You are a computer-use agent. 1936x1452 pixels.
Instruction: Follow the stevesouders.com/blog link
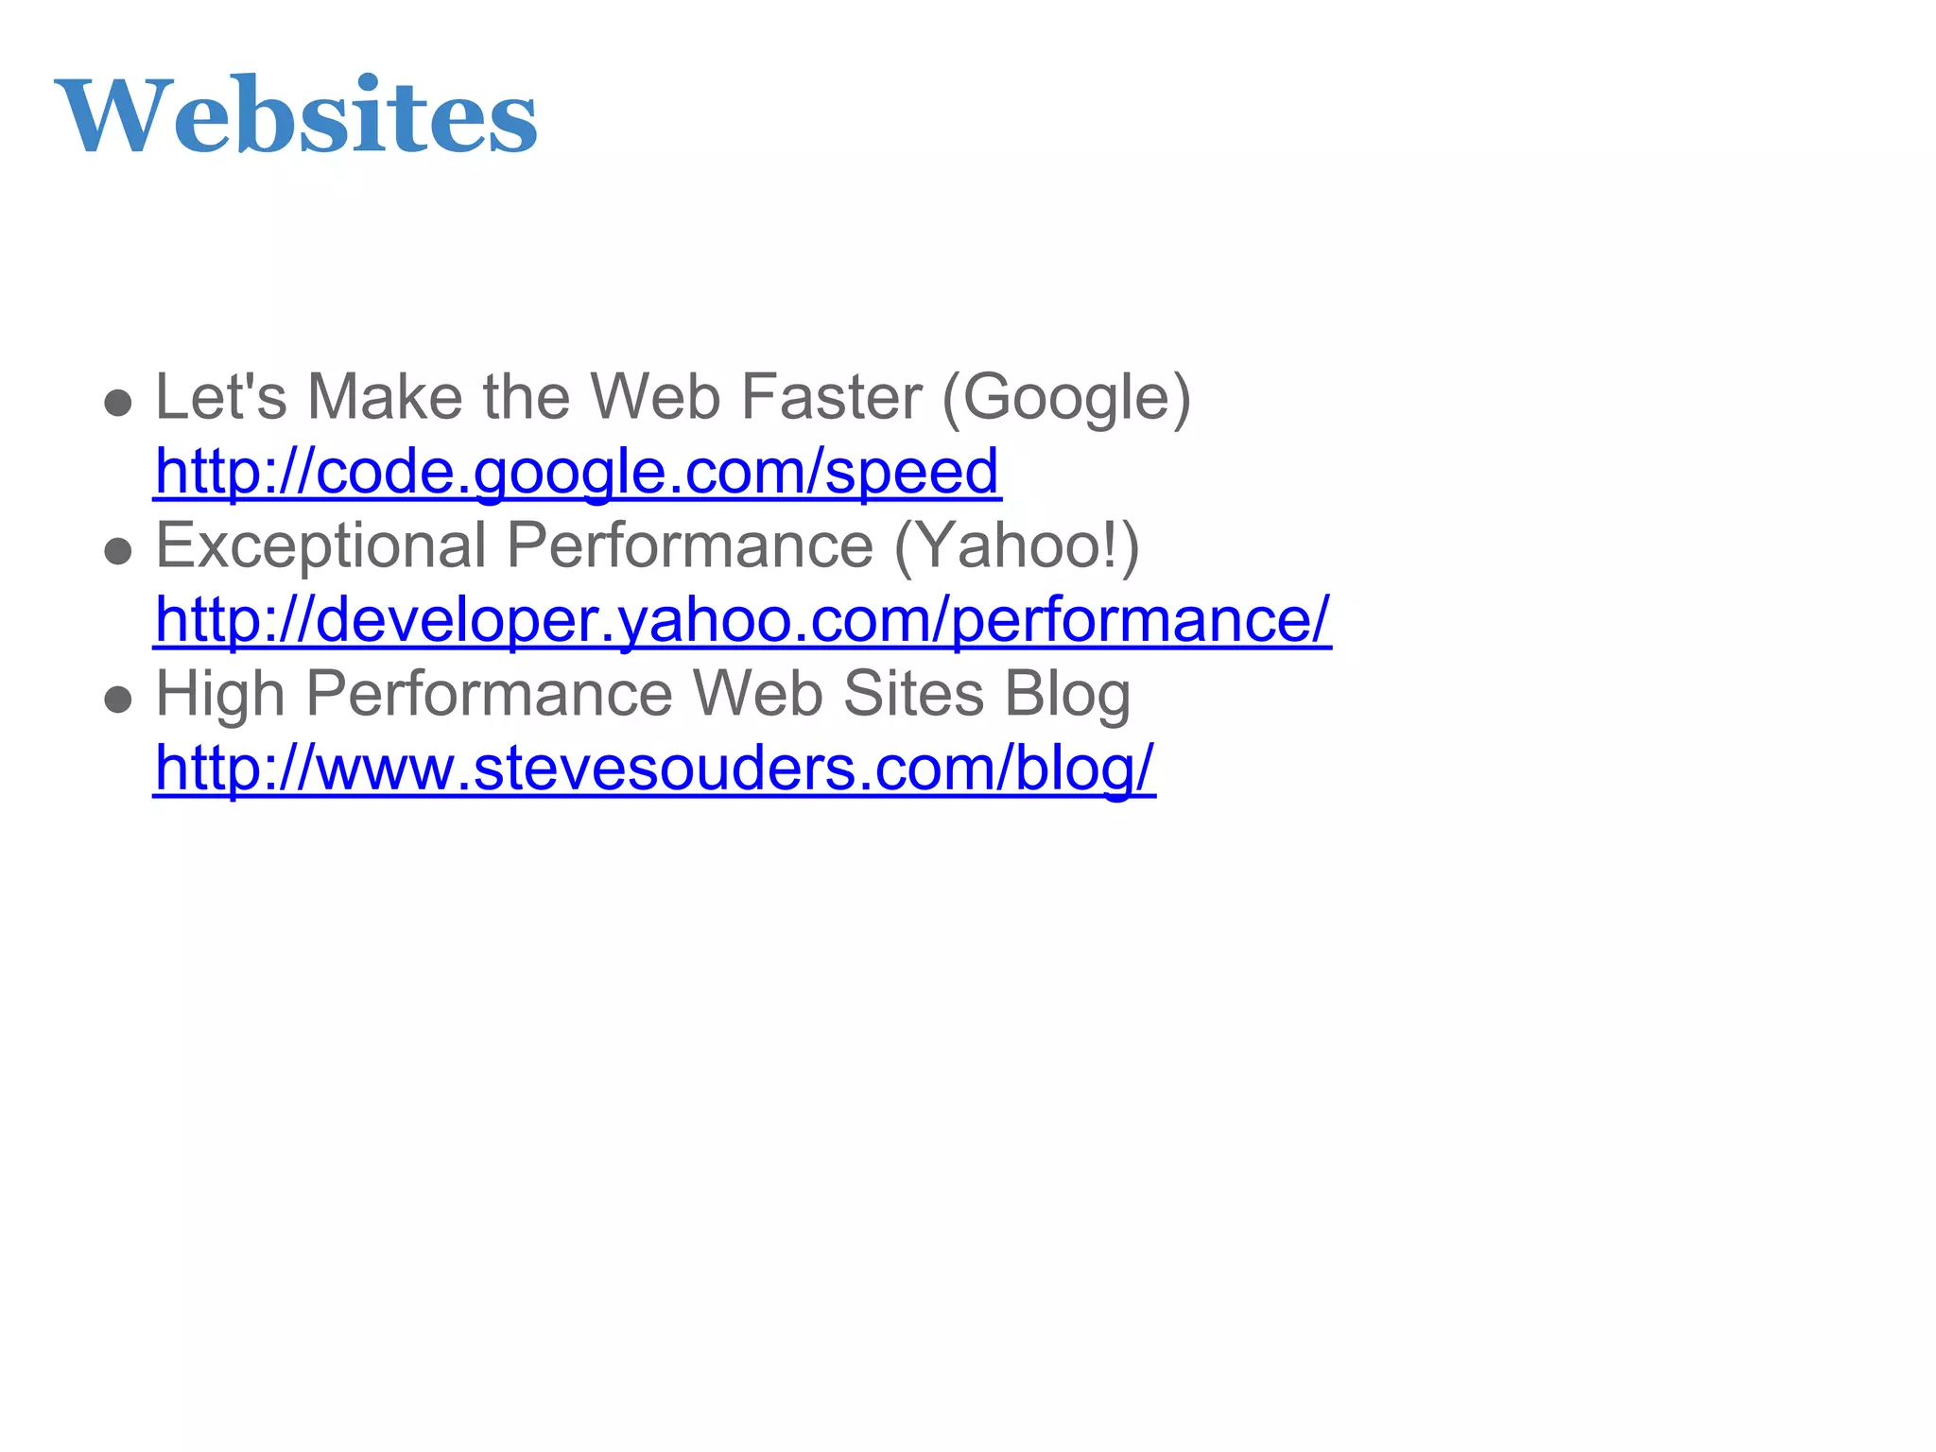(x=654, y=769)
